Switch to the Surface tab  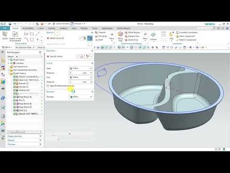click(x=52, y=28)
